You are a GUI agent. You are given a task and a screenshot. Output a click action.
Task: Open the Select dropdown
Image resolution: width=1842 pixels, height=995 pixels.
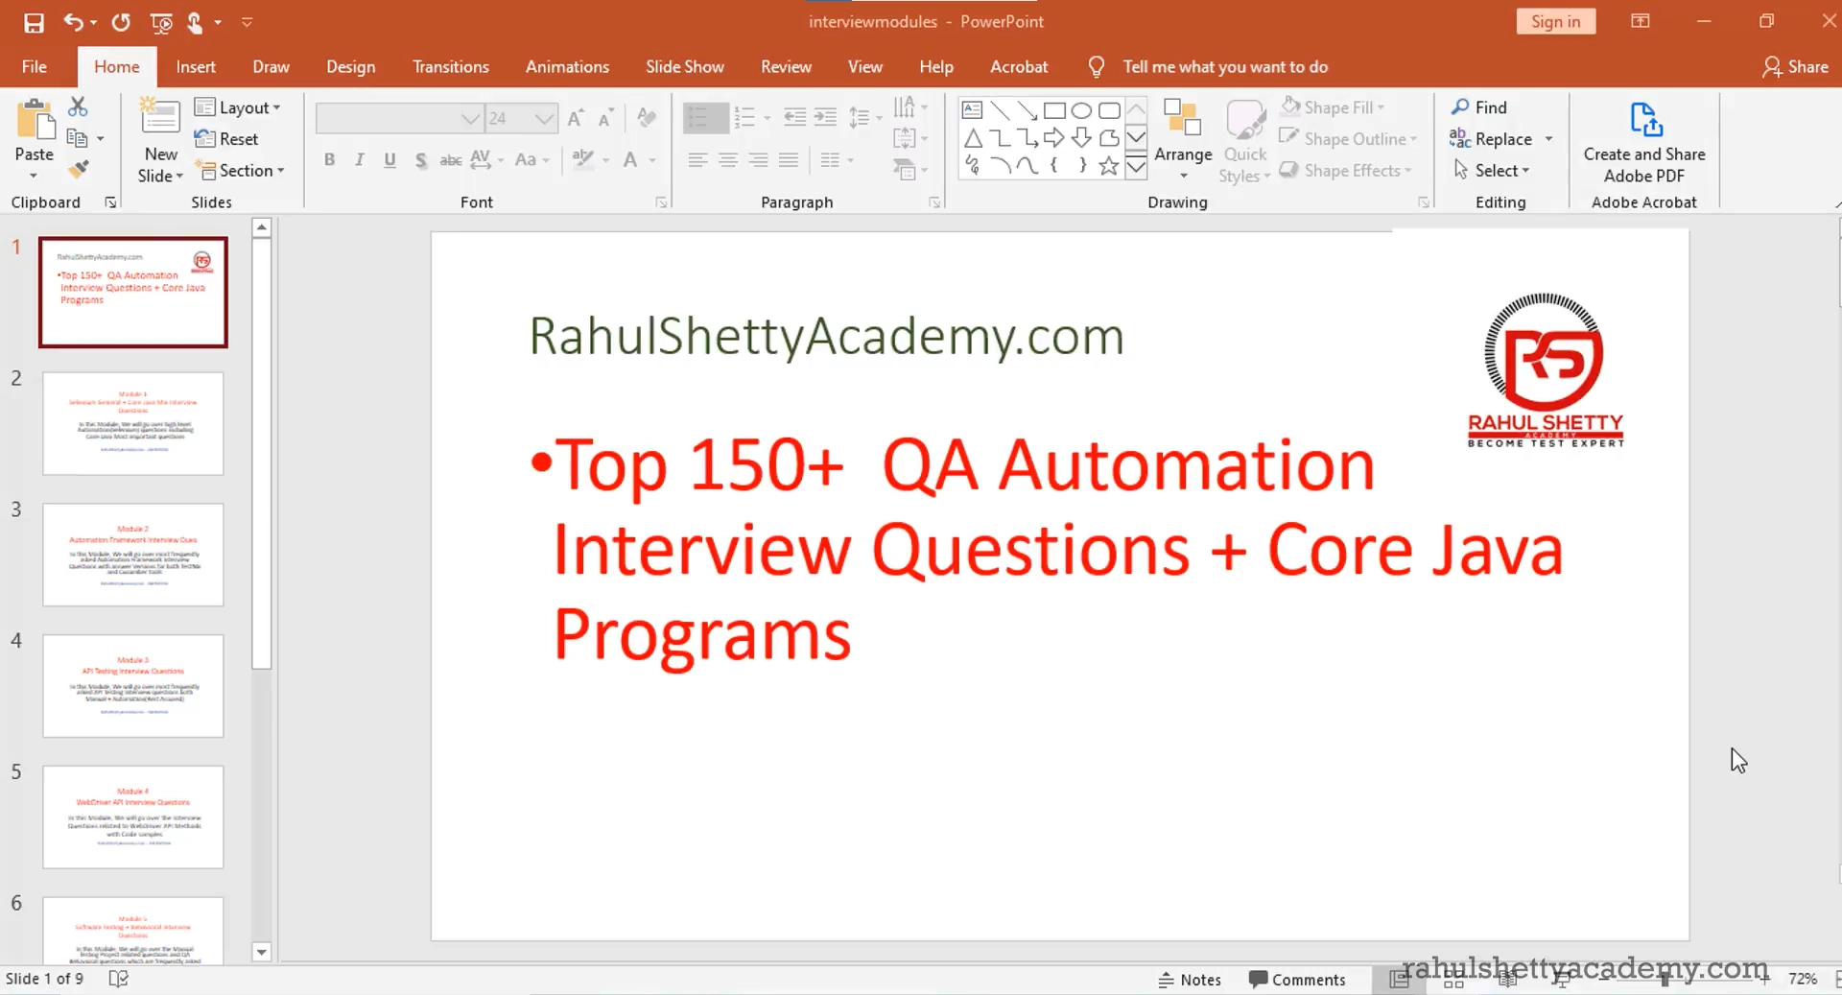coord(1492,170)
